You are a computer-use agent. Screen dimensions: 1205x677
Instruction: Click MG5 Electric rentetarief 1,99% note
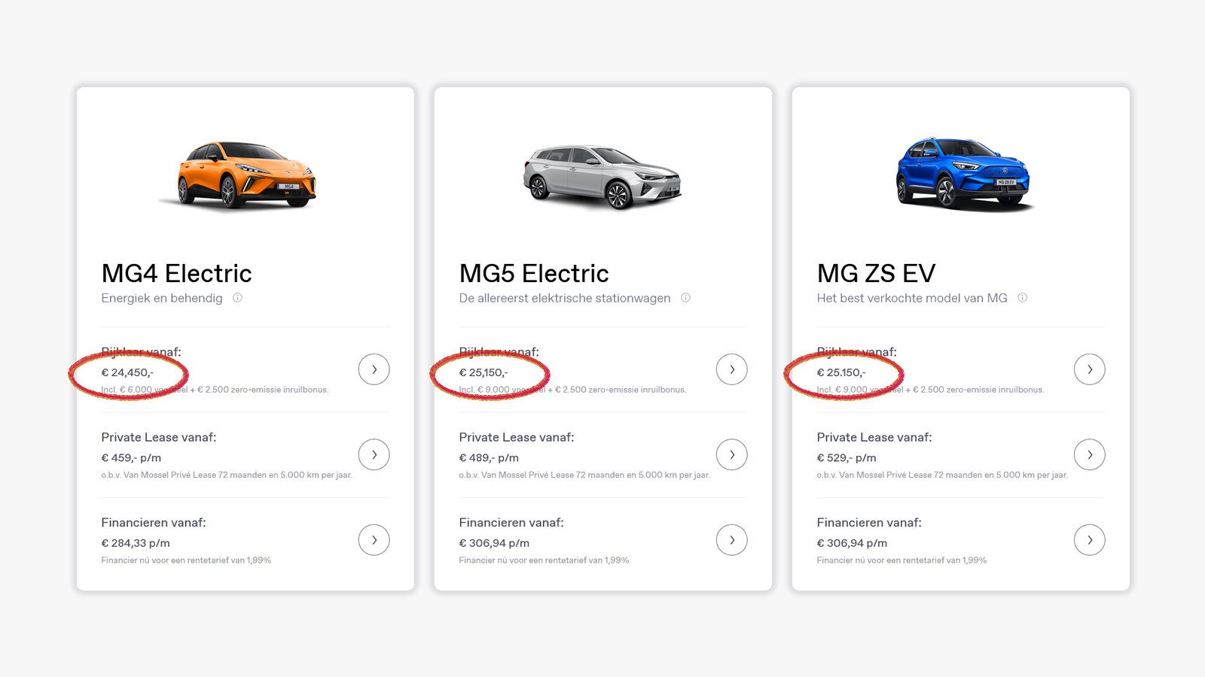tap(544, 560)
